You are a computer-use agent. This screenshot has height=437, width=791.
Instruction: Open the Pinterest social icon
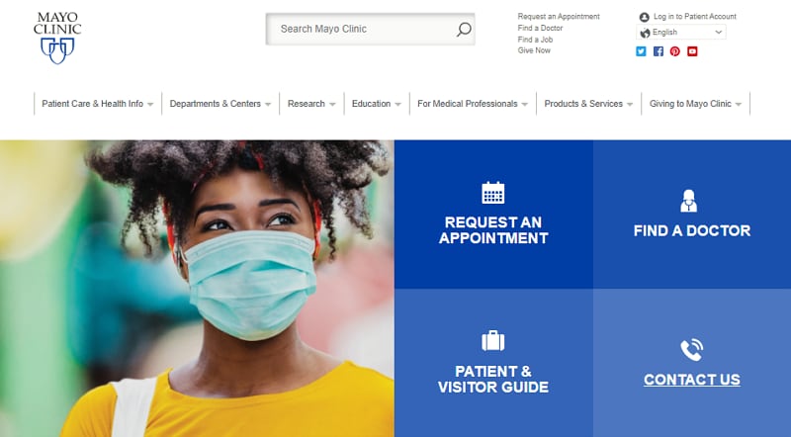click(675, 51)
